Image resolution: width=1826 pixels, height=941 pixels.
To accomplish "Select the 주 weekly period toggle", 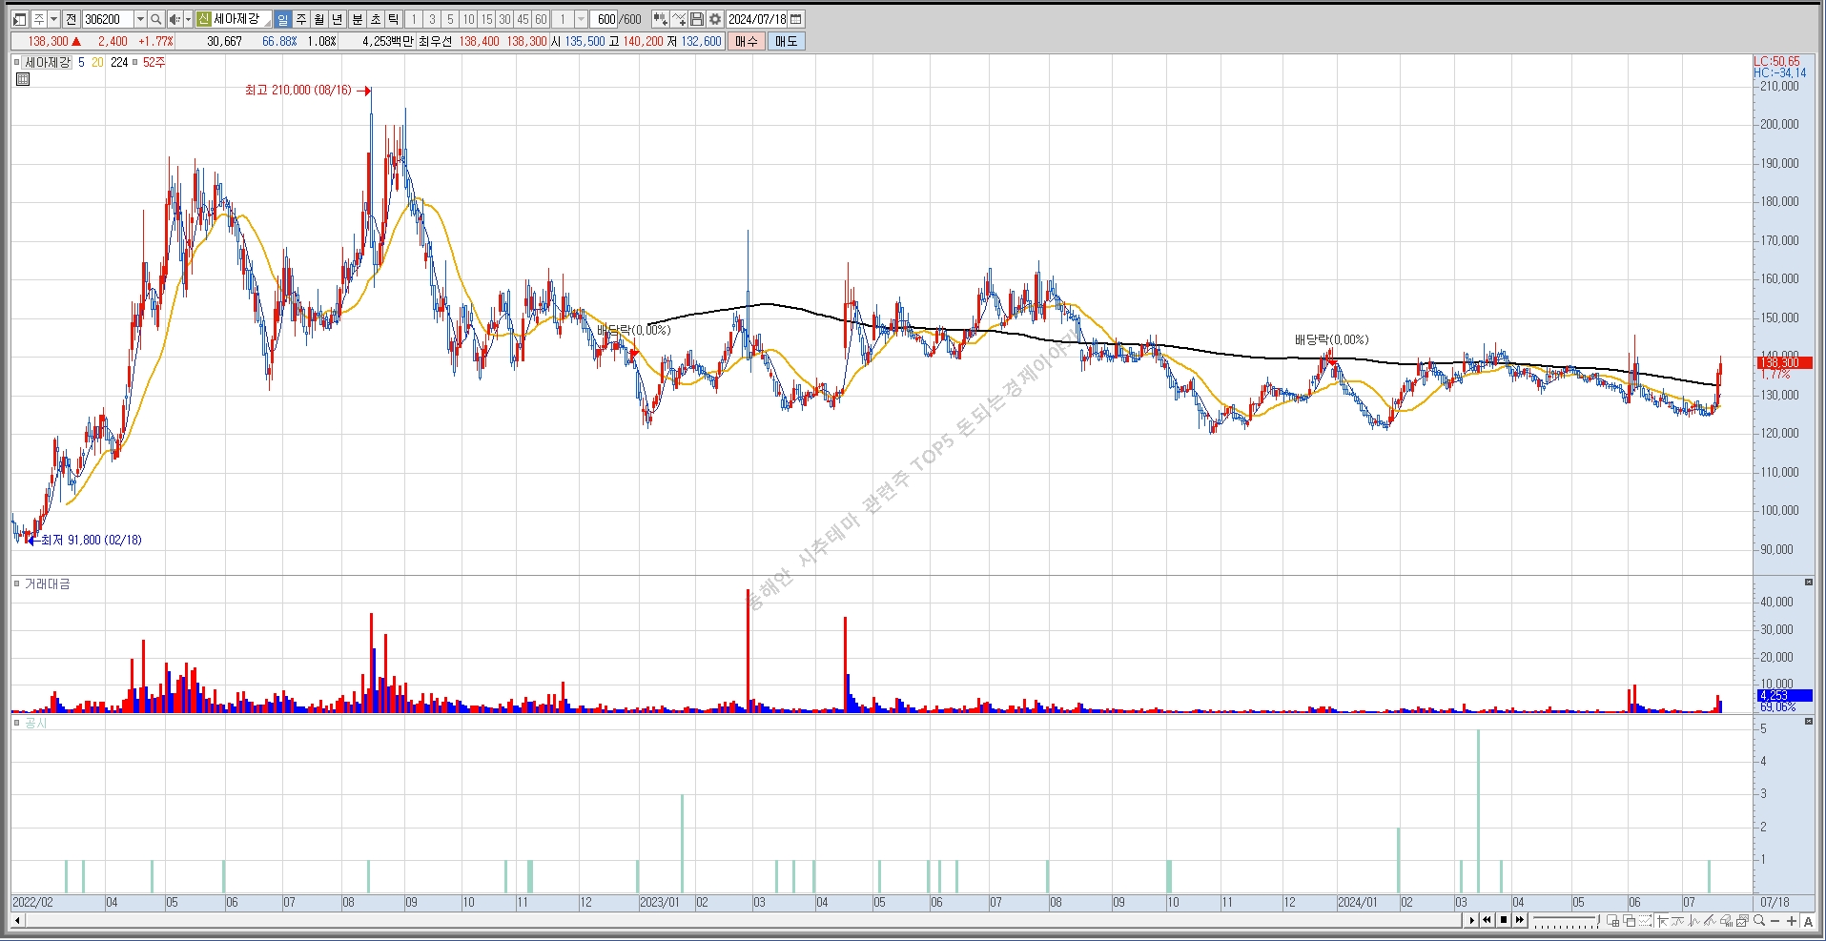I will tap(301, 19).
